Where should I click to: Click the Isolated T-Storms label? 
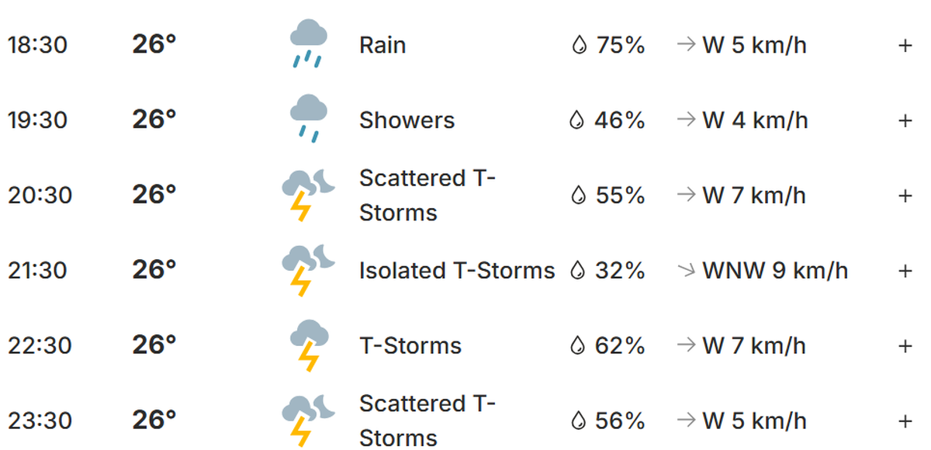tap(457, 271)
